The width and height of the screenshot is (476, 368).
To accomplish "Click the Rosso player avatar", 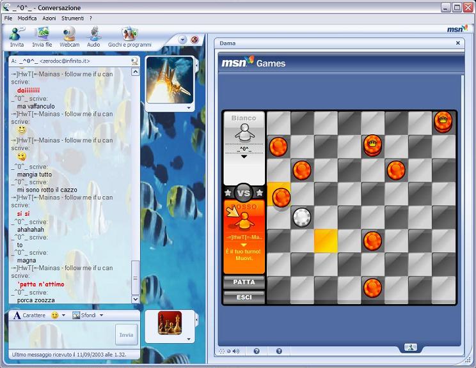I will tap(243, 221).
